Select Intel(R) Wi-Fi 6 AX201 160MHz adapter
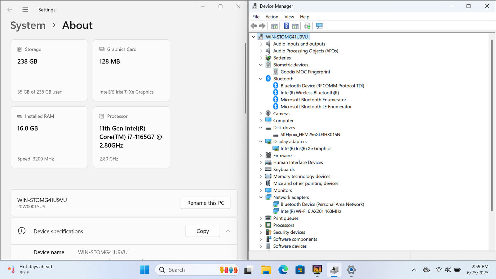 pyautogui.click(x=311, y=211)
